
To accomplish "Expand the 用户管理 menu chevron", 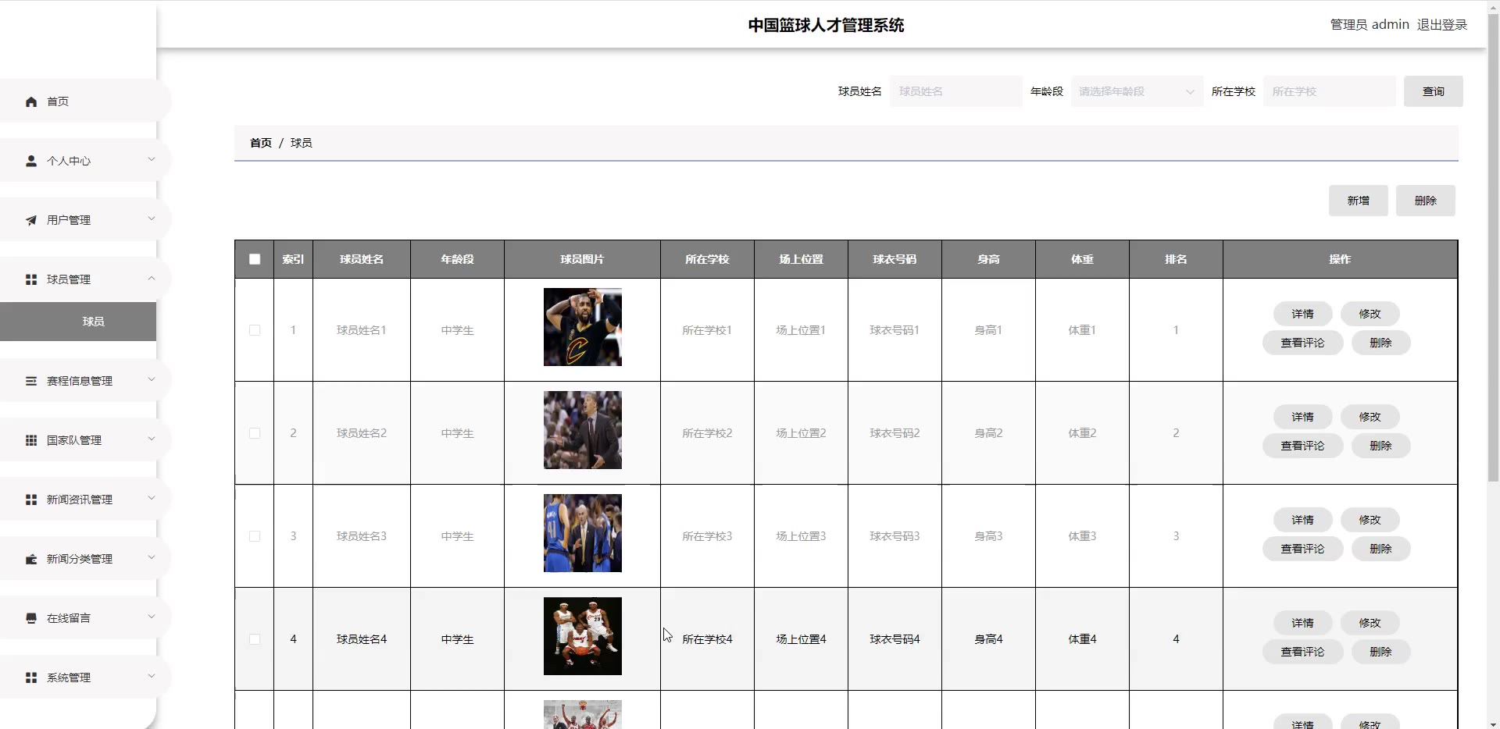I will [152, 219].
